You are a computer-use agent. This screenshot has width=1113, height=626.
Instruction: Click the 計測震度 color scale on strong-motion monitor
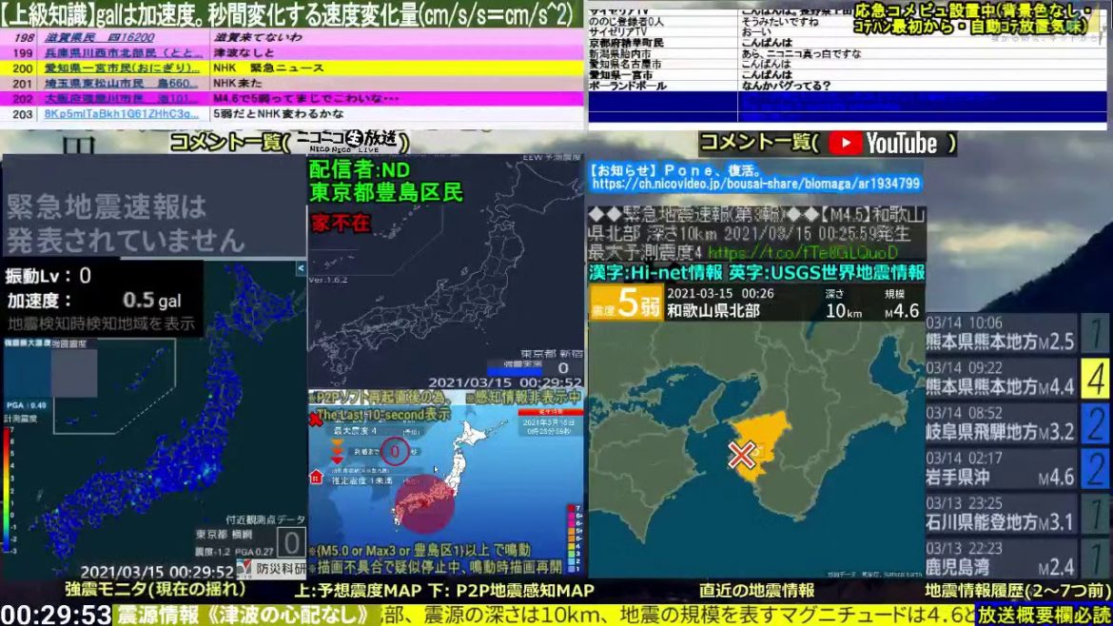point(10,485)
